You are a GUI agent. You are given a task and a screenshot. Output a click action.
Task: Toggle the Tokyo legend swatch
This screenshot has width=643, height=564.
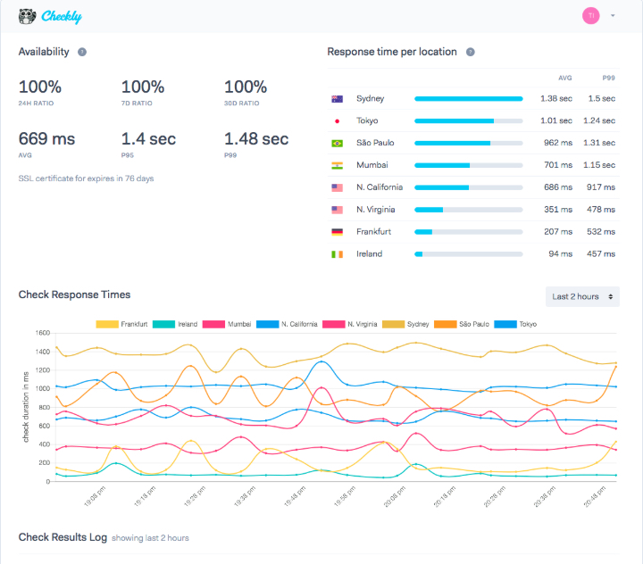coord(505,324)
